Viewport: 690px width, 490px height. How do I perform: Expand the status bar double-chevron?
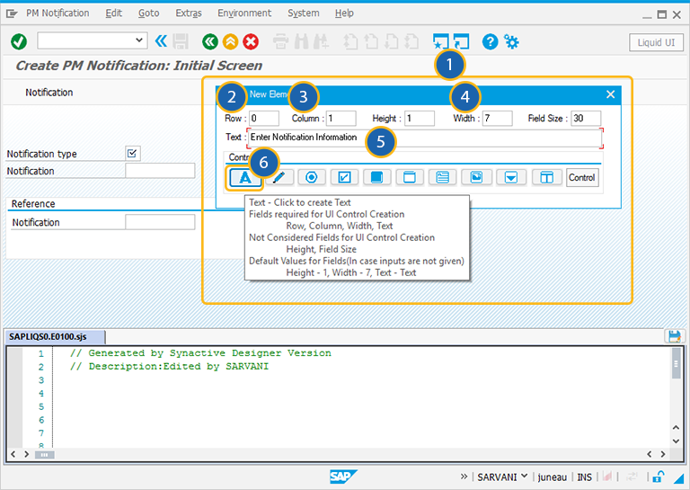464,477
